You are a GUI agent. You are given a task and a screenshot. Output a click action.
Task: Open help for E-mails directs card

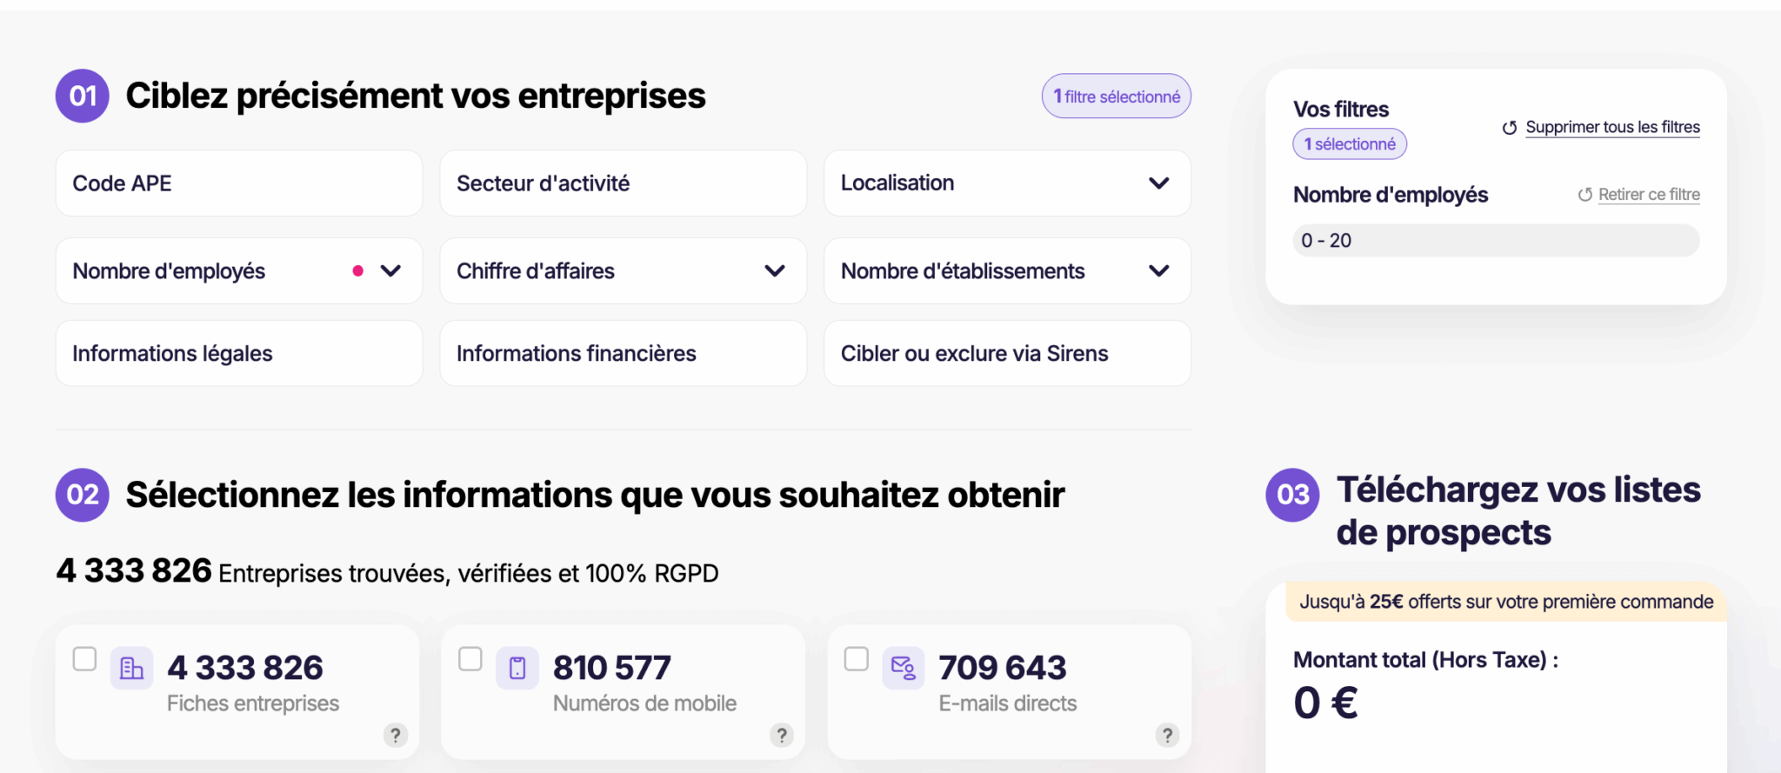click(1167, 736)
